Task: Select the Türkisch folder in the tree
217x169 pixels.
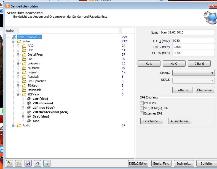Action: pyautogui.click(x=33, y=85)
